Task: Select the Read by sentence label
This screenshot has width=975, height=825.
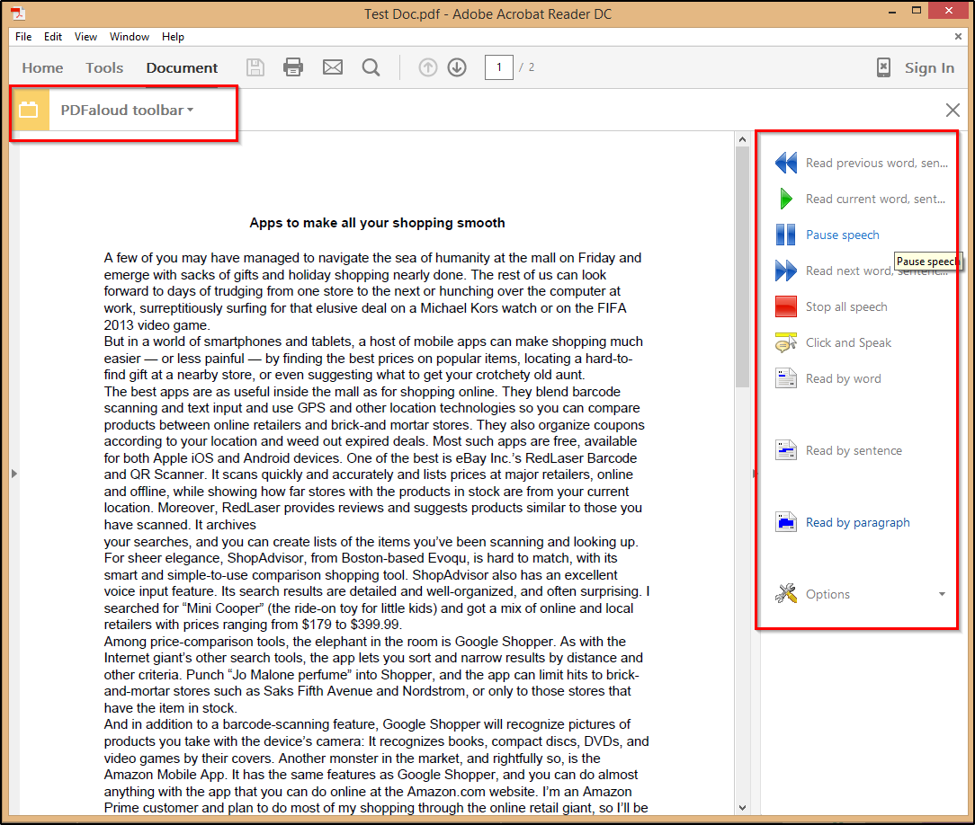Action: (x=854, y=450)
